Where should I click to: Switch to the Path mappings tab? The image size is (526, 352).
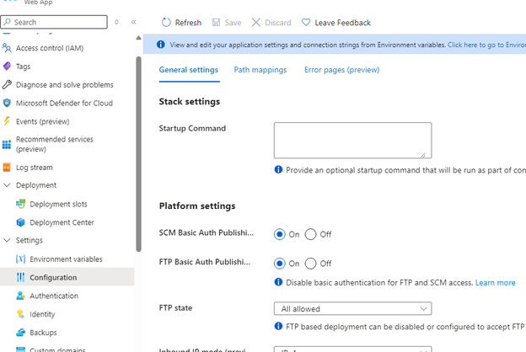coord(260,70)
